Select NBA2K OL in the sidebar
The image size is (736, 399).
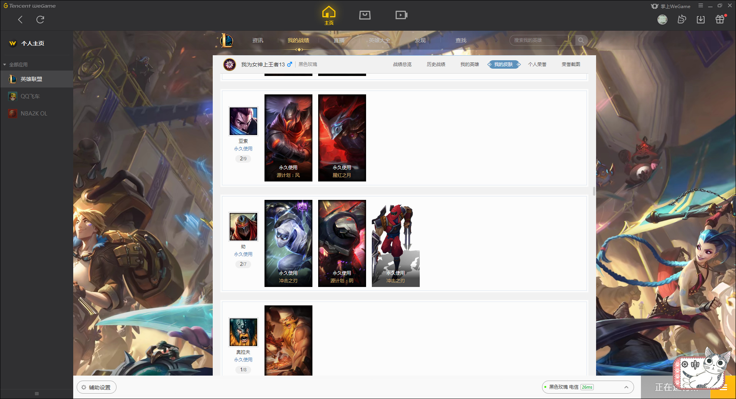coord(36,114)
